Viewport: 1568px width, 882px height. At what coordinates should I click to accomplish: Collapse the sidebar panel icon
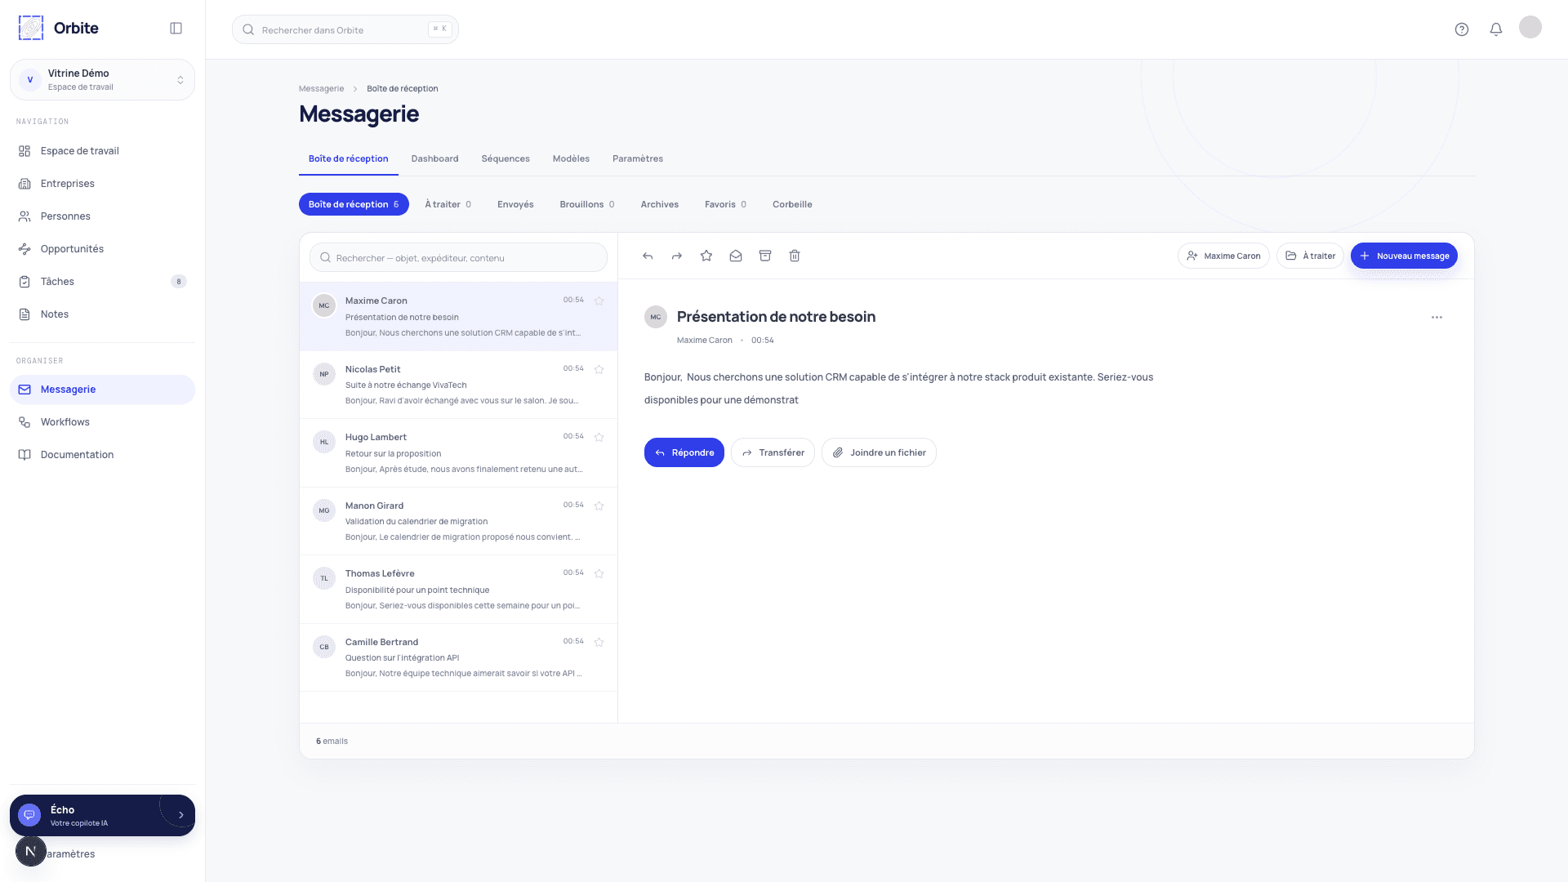(176, 29)
